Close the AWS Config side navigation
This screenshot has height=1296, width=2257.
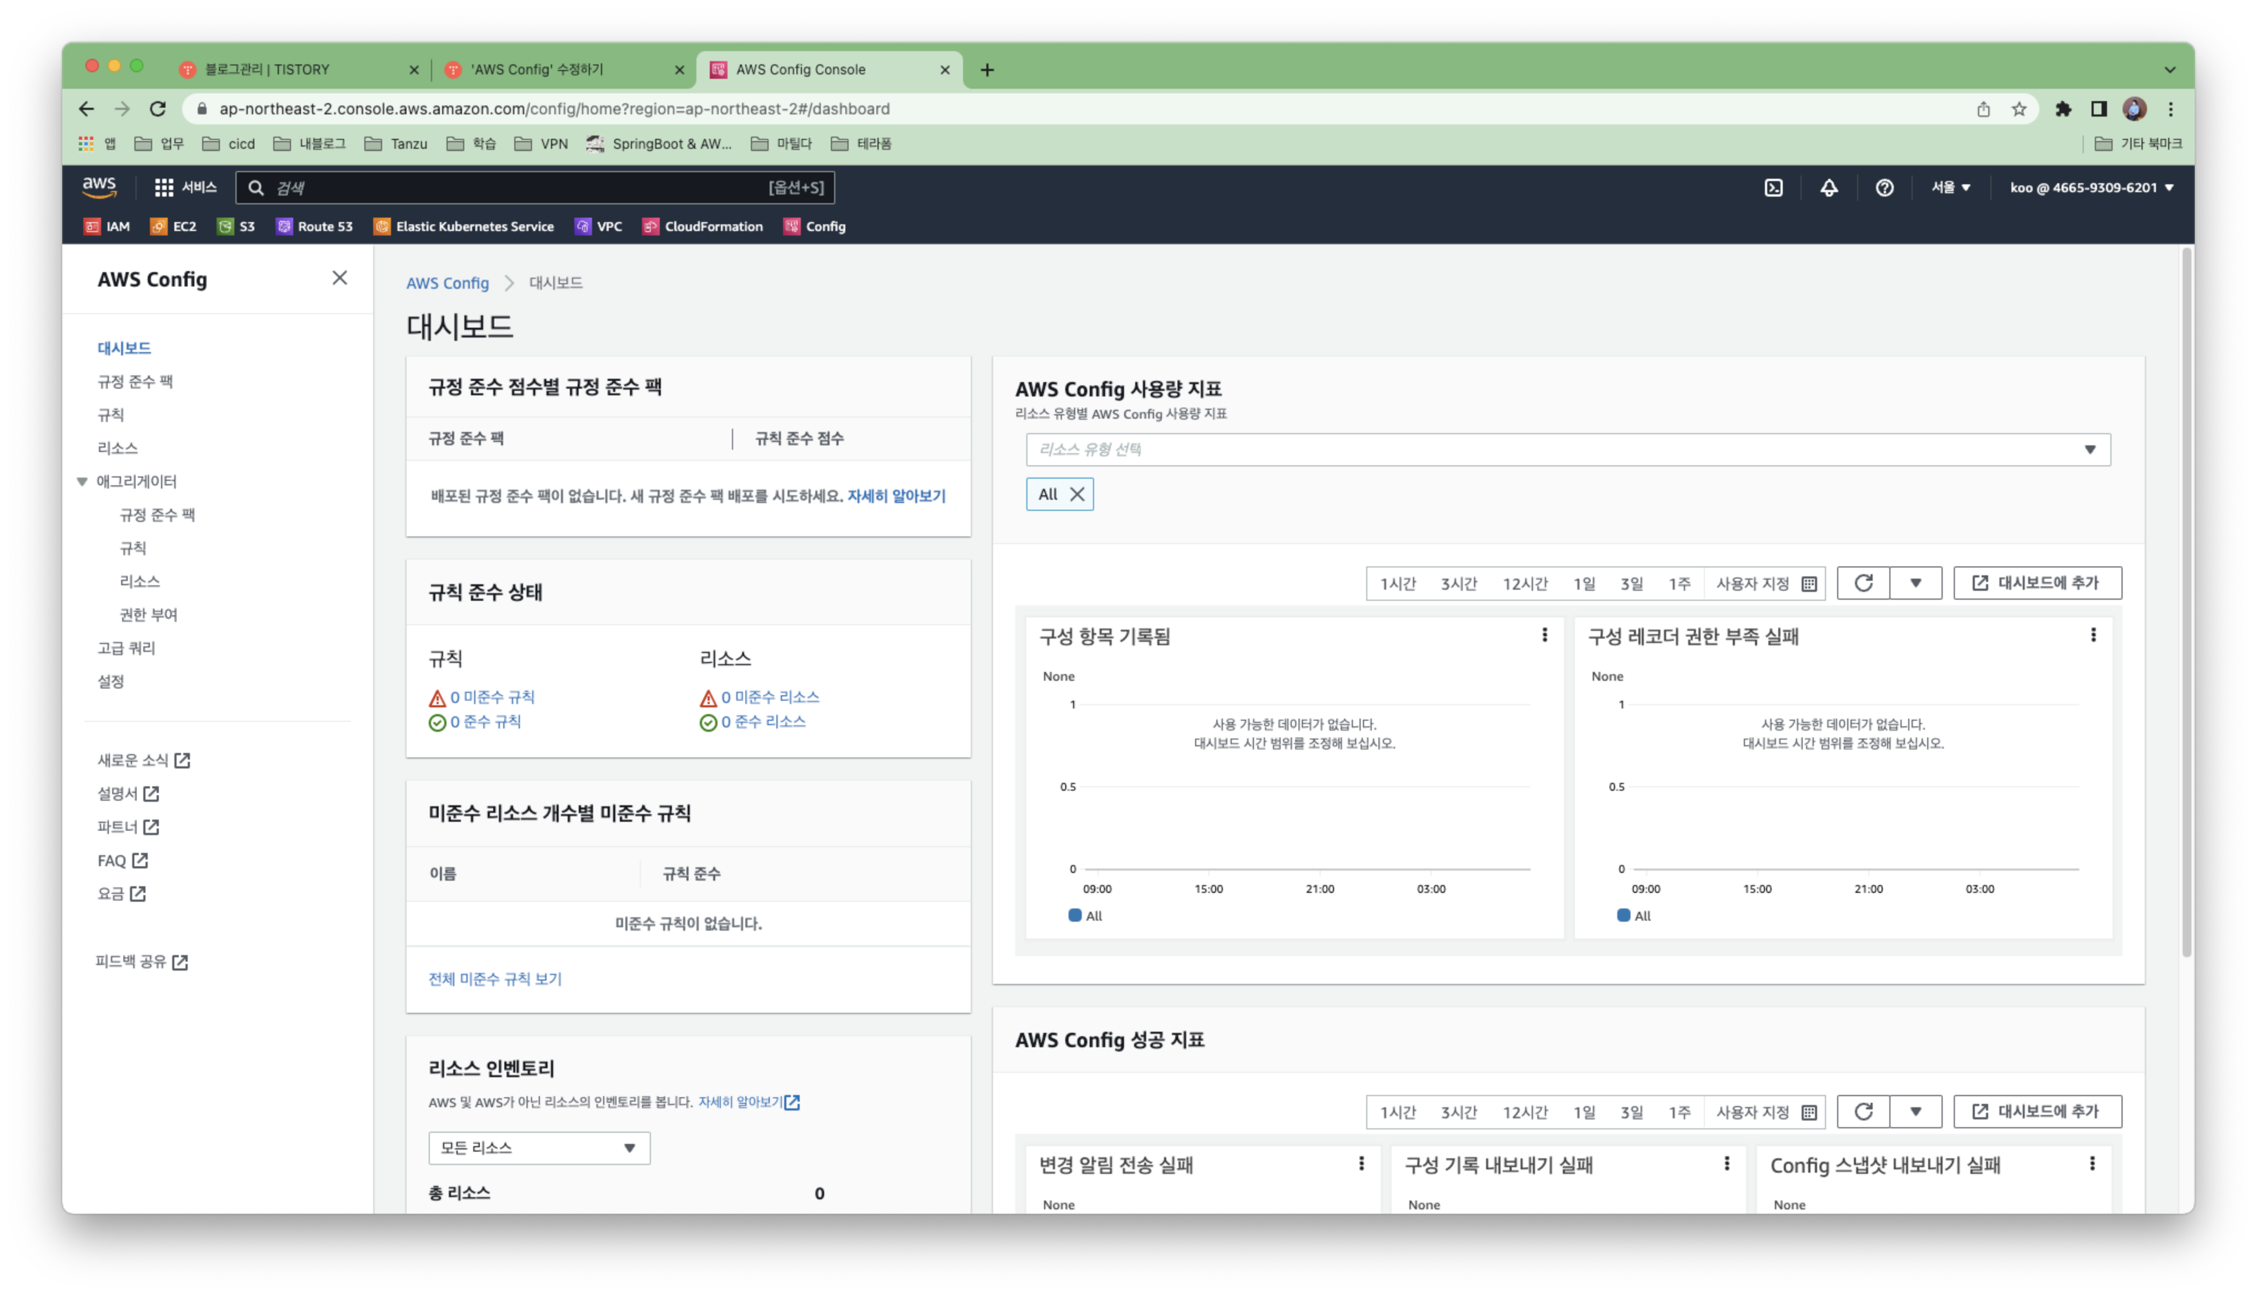339,278
